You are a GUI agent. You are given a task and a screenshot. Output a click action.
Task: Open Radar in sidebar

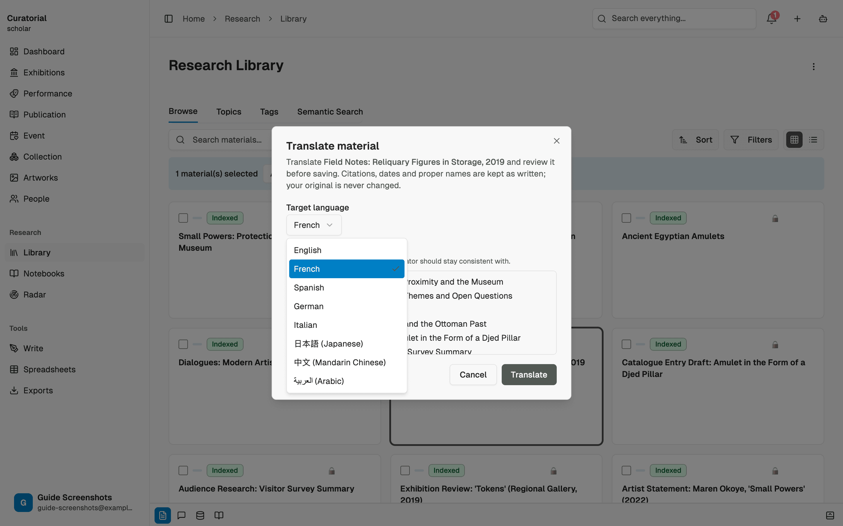pyautogui.click(x=74, y=295)
